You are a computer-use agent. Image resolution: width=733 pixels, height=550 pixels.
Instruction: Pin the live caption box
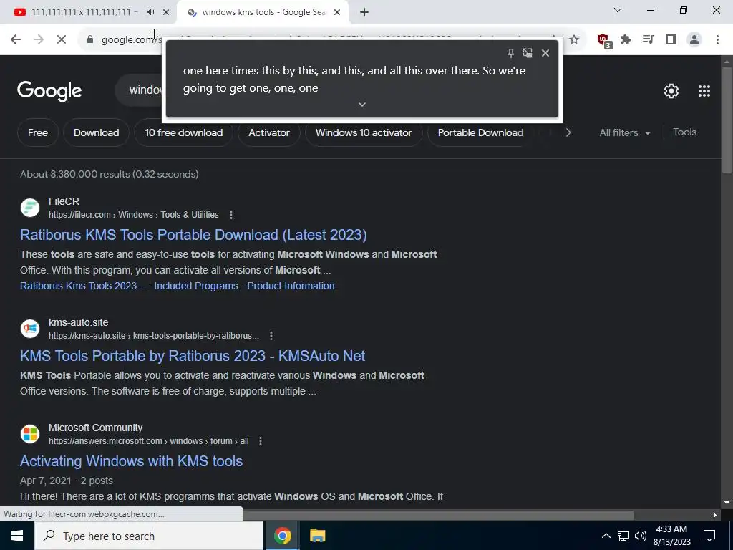[x=511, y=53]
